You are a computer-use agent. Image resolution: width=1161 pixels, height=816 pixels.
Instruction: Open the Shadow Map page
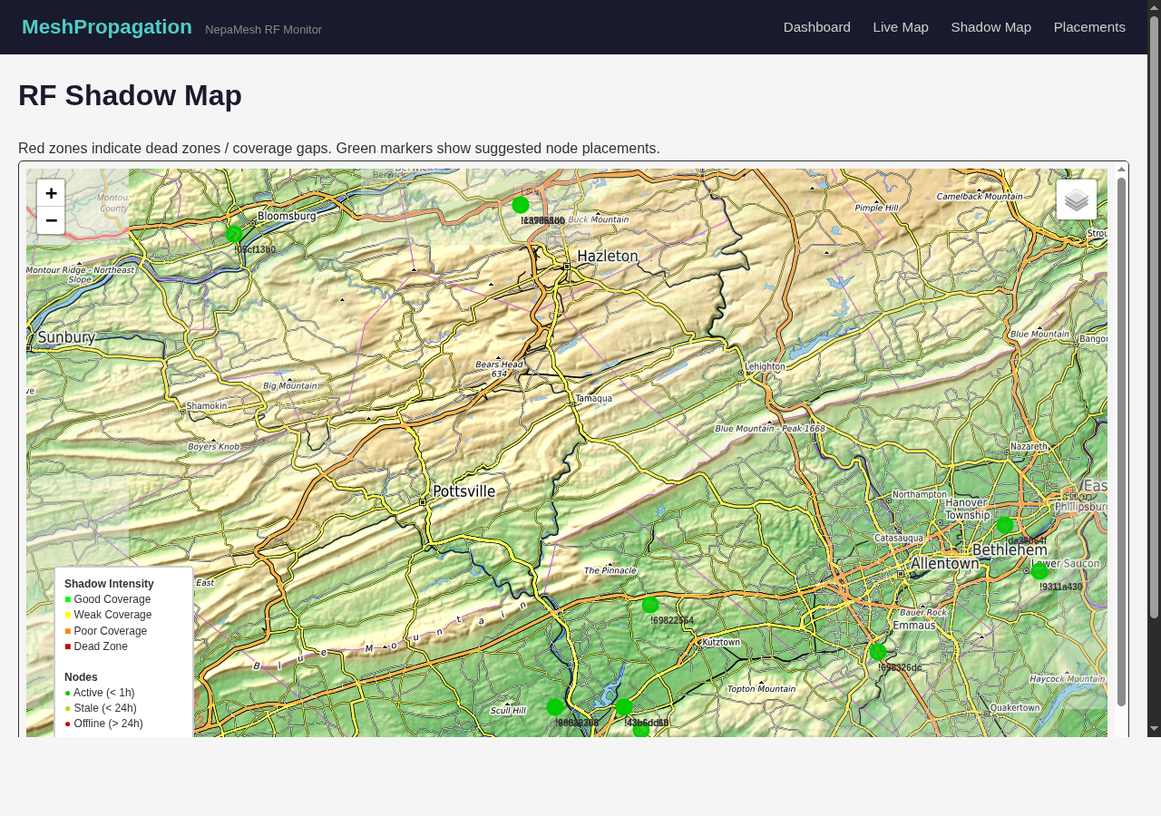tap(991, 27)
